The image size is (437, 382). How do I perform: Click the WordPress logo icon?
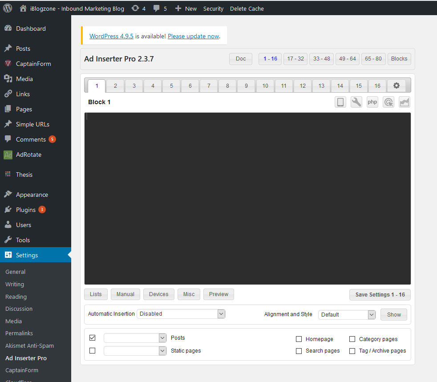click(x=8, y=8)
